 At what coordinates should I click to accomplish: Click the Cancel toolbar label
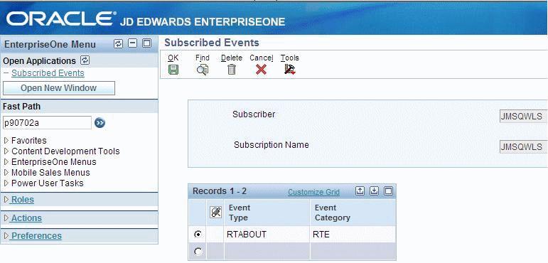[x=262, y=58]
